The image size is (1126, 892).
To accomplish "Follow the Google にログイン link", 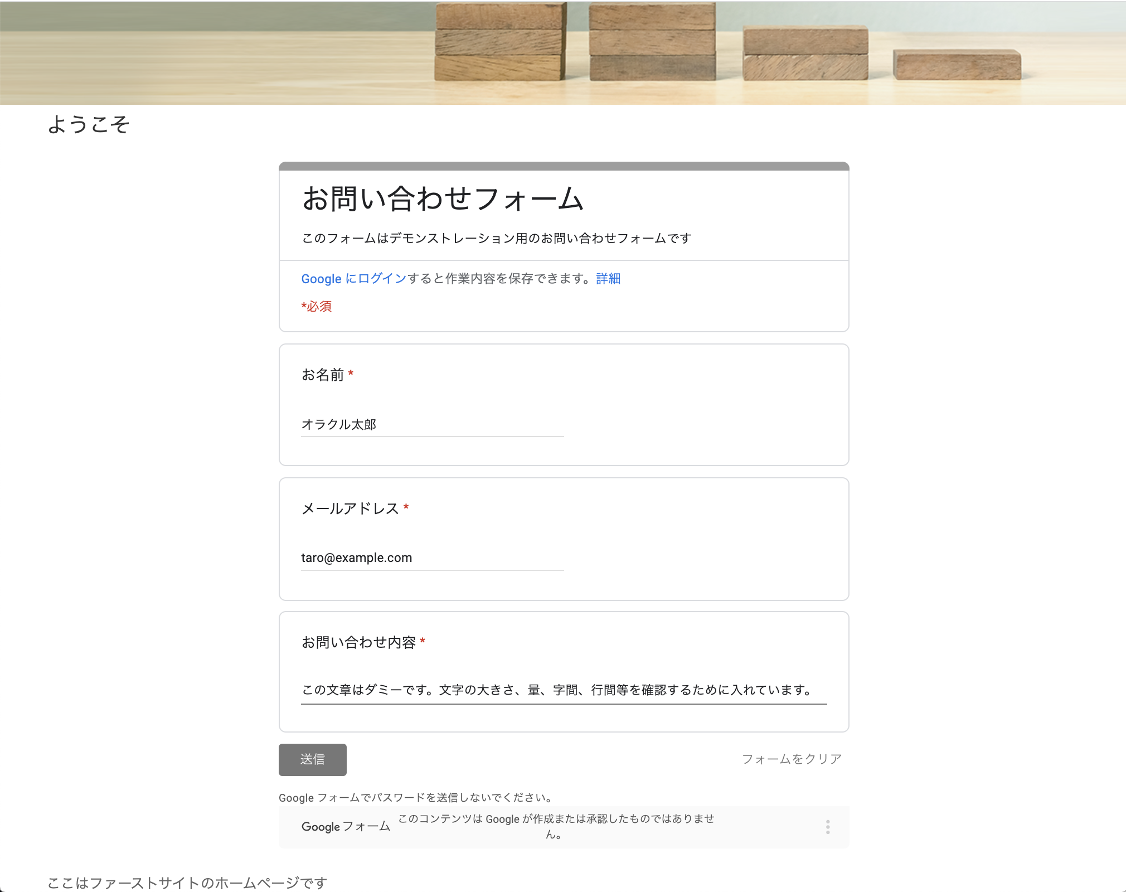I will pyautogui.click(x=354, y=278).
